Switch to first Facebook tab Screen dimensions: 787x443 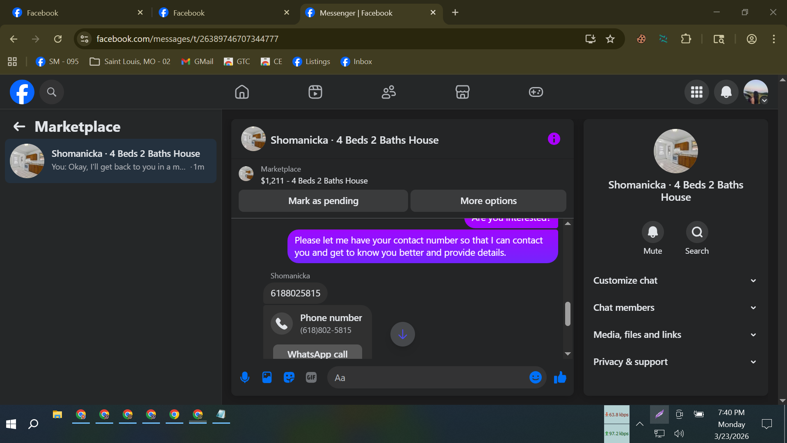coord(78,13)
